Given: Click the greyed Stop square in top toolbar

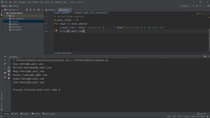Looking at the screenshot, I should (x=204, y=6).
